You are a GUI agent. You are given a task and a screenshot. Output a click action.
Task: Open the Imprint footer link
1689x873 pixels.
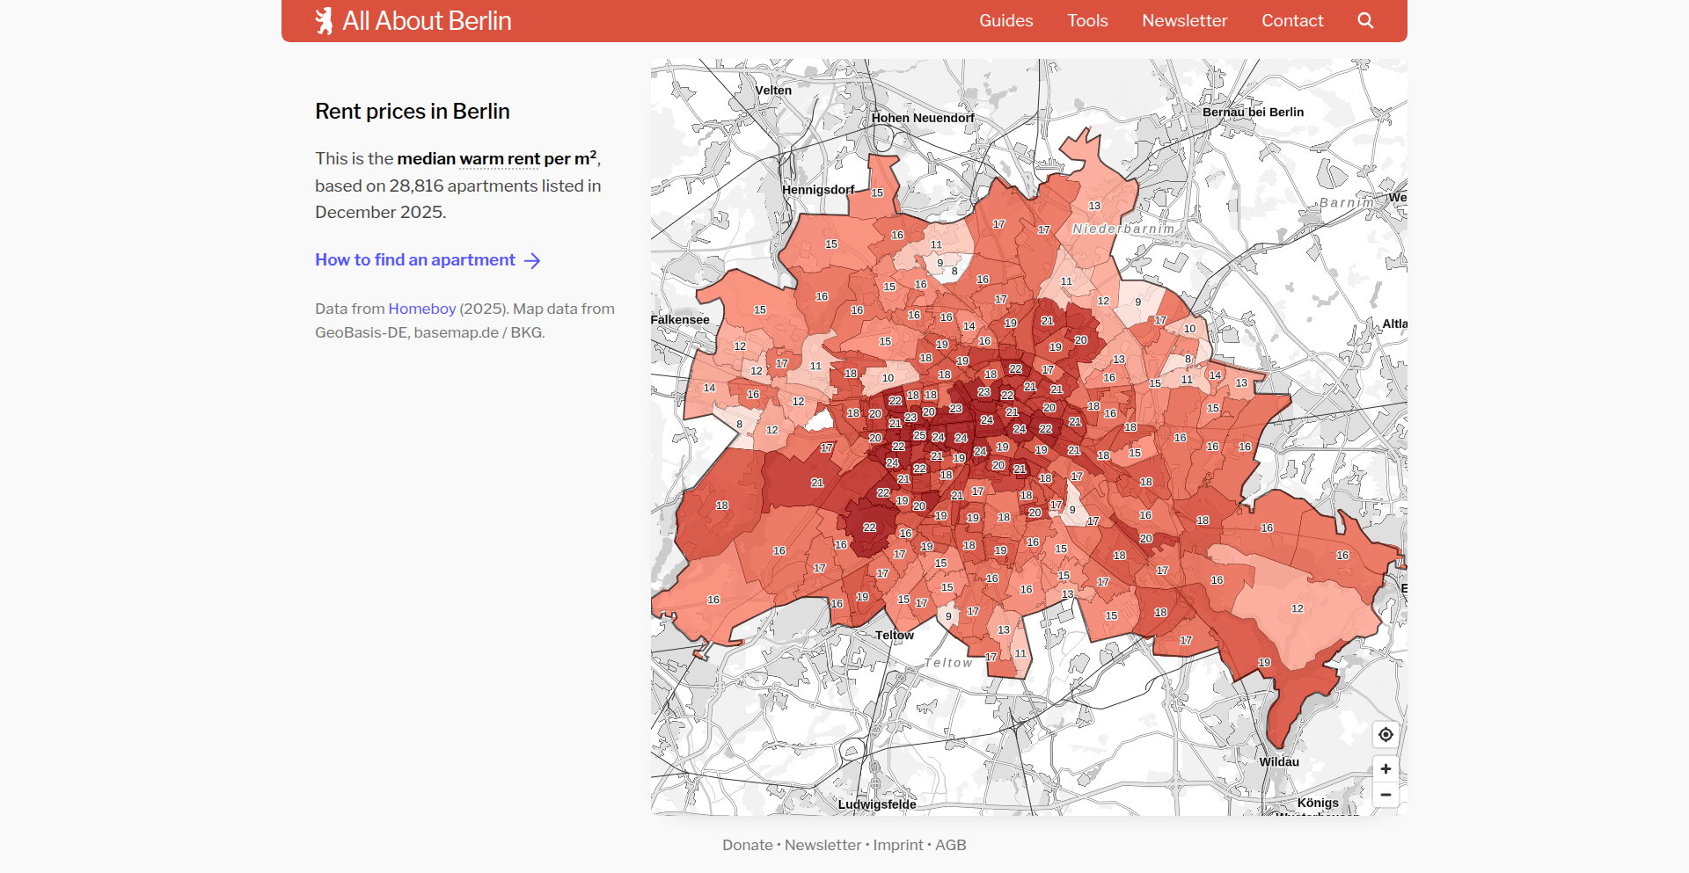(x=897, y=845)
